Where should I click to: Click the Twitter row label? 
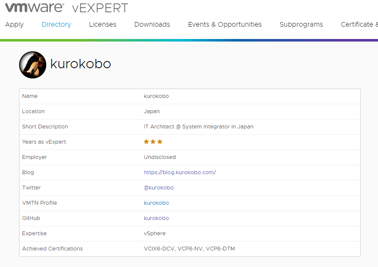click(31, 188)
